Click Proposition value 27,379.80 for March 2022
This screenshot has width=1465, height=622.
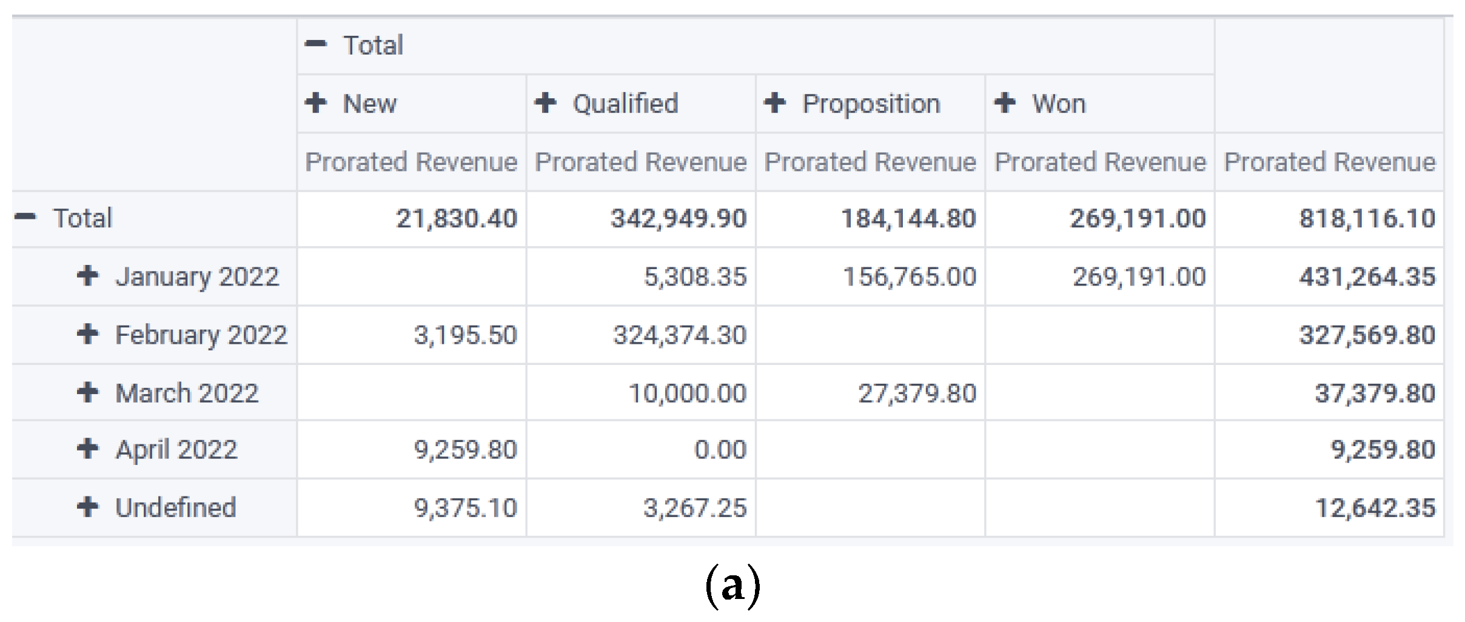pos(917,393)
